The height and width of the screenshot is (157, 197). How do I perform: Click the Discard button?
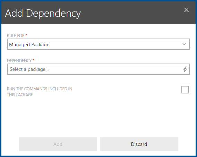coord(139,144)
